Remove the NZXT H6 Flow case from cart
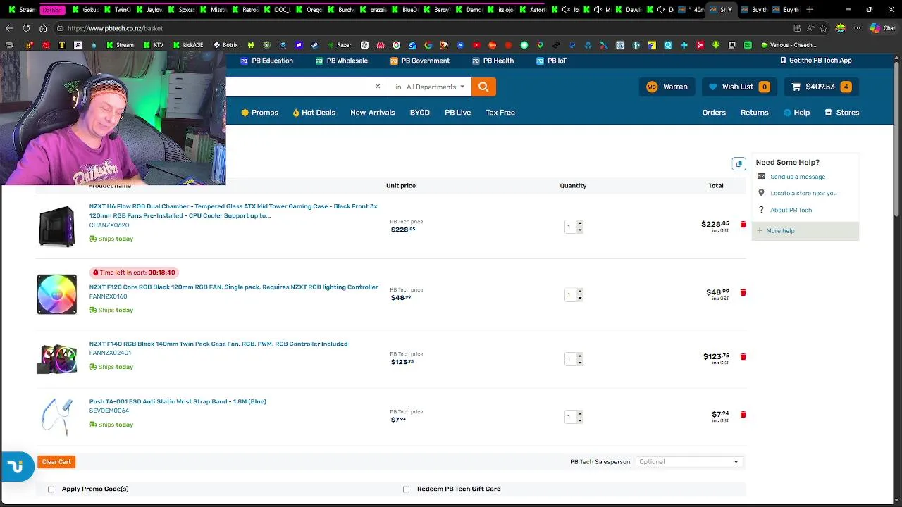The image size is (902, 507). point(743,224)
